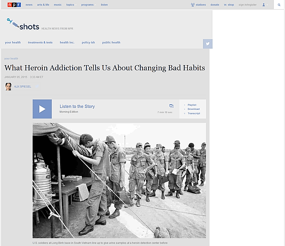This screenshot has width=285, height=246.
Task: Click the your health category label
Action: pos(11,58)
